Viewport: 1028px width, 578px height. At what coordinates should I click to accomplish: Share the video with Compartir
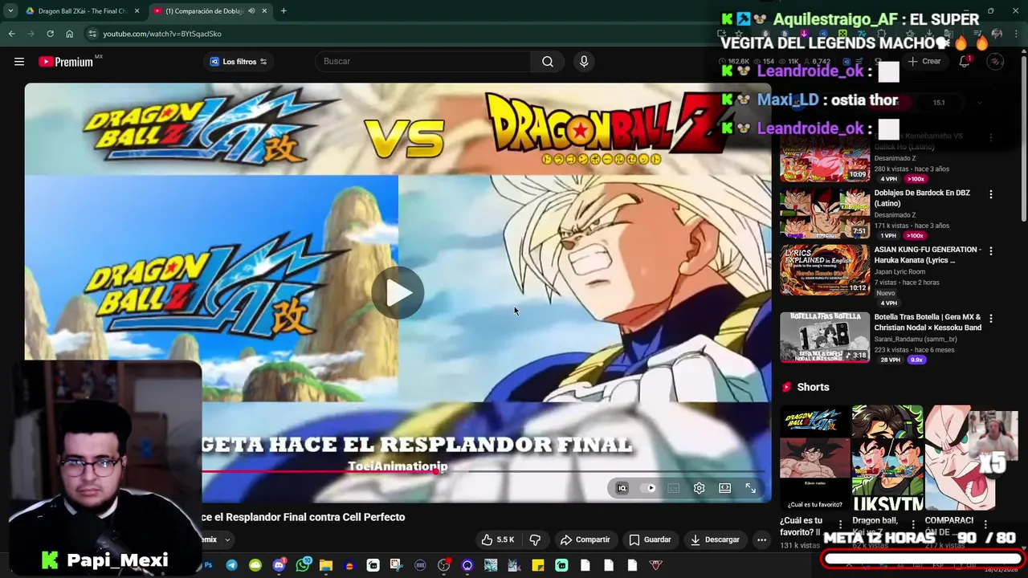(x=585, y=539)
